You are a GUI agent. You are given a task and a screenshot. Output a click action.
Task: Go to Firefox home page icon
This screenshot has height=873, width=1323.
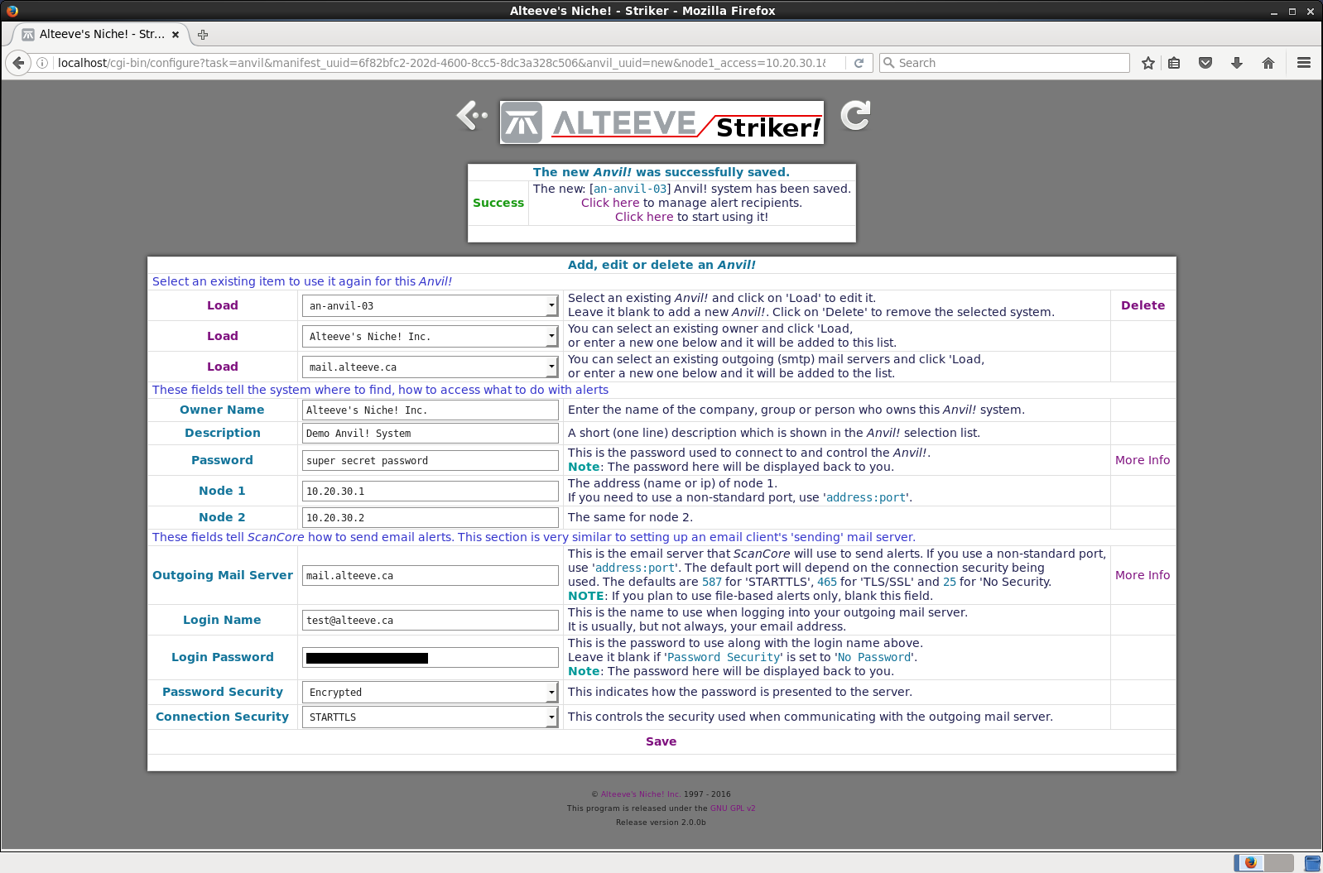1268,63
